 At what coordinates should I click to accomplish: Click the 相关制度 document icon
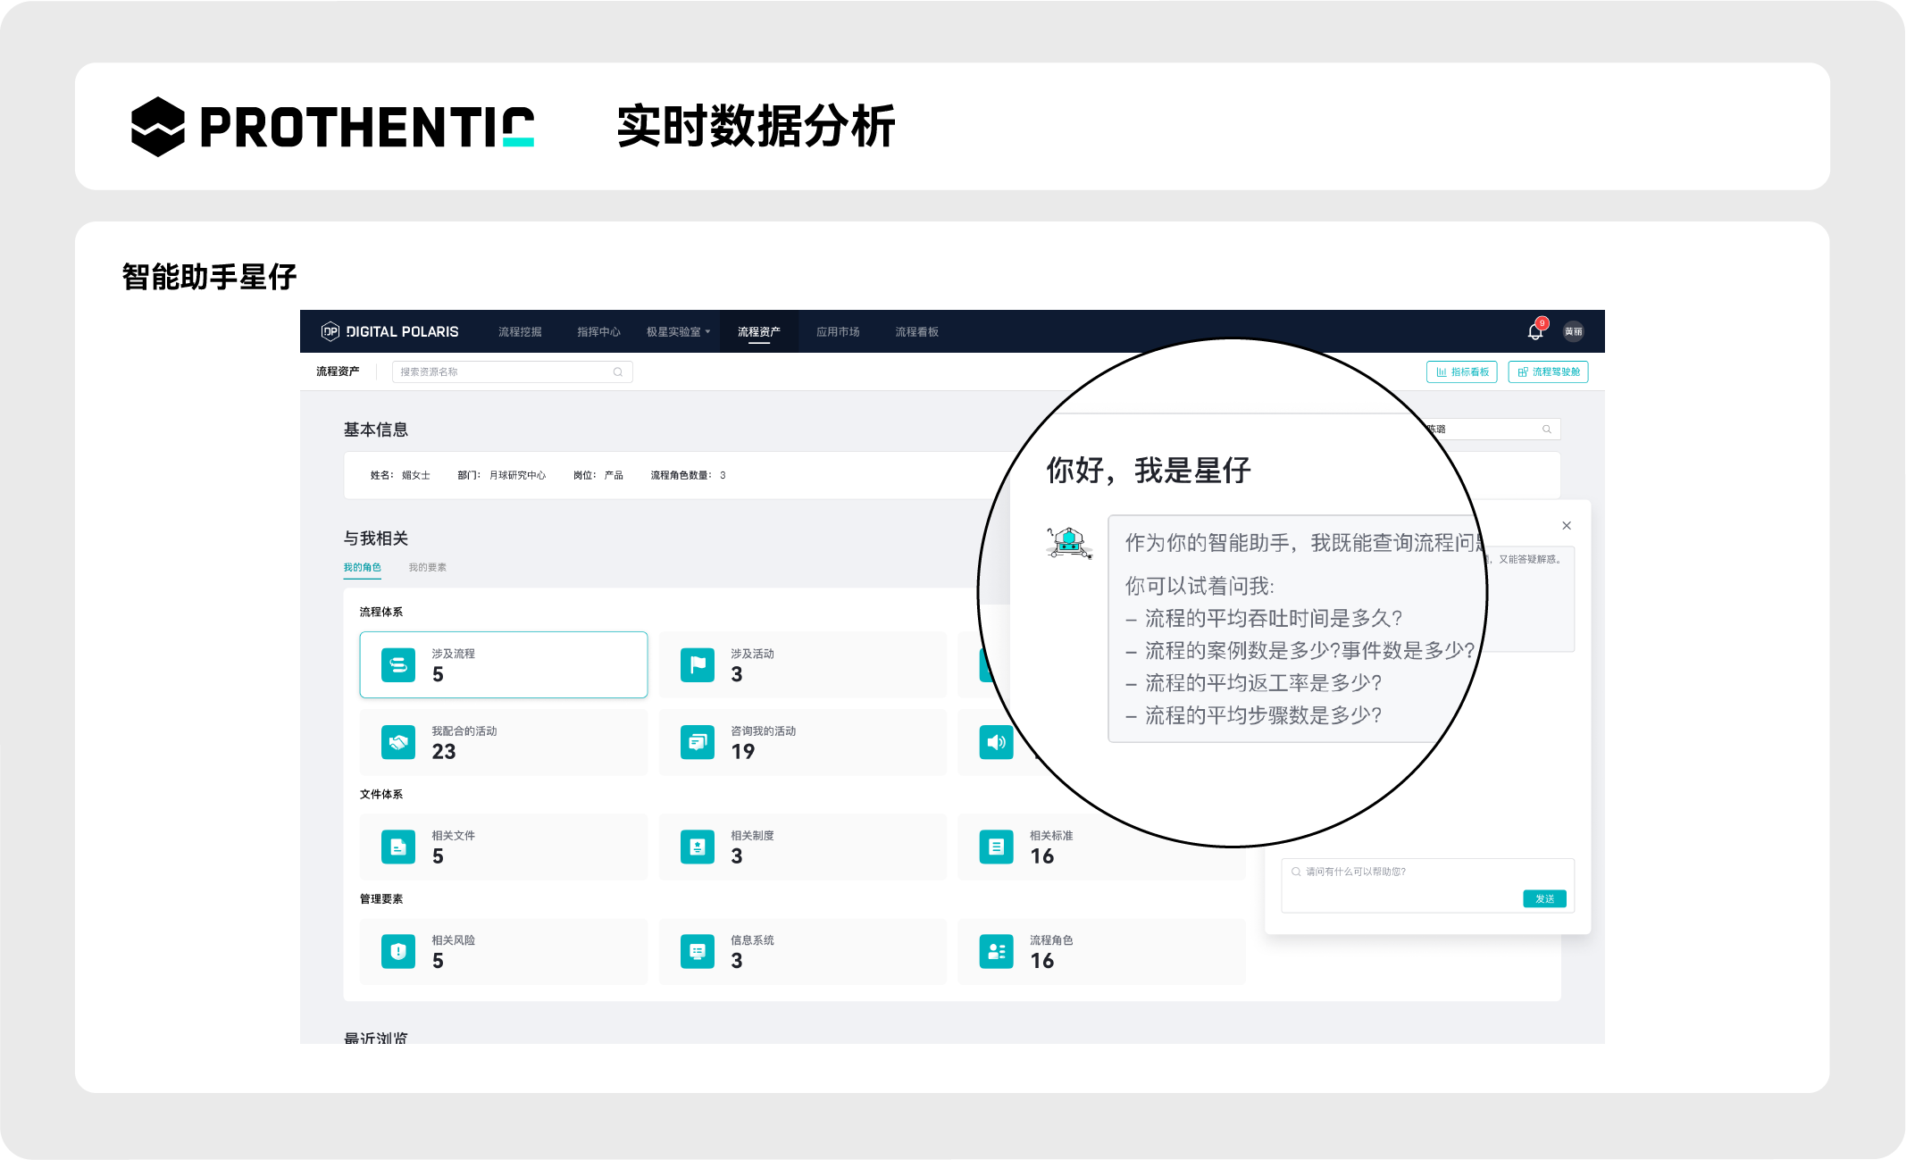[x=697, y=847]
